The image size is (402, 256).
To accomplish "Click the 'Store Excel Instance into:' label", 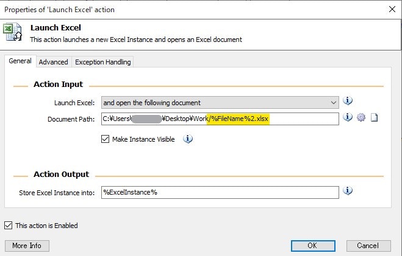I will click(x=57, y=193).
